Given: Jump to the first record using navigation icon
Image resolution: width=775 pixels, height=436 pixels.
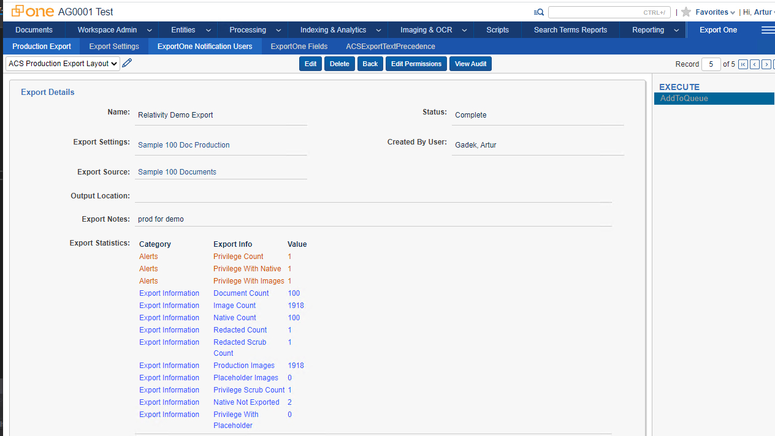Looking at the screenshot, I should click(x=743, y=64).
